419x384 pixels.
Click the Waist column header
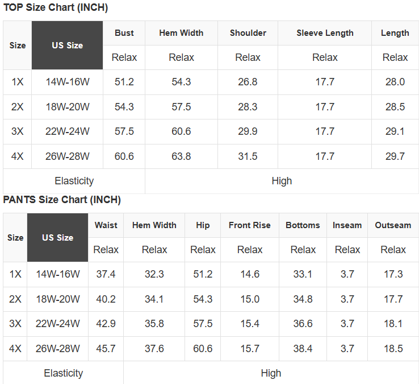click(x=106, y=225)
